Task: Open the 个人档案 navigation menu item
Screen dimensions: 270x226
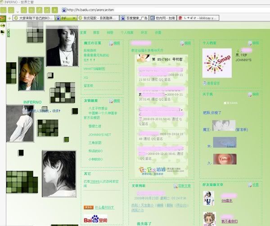Action: [x=127, y=33]
